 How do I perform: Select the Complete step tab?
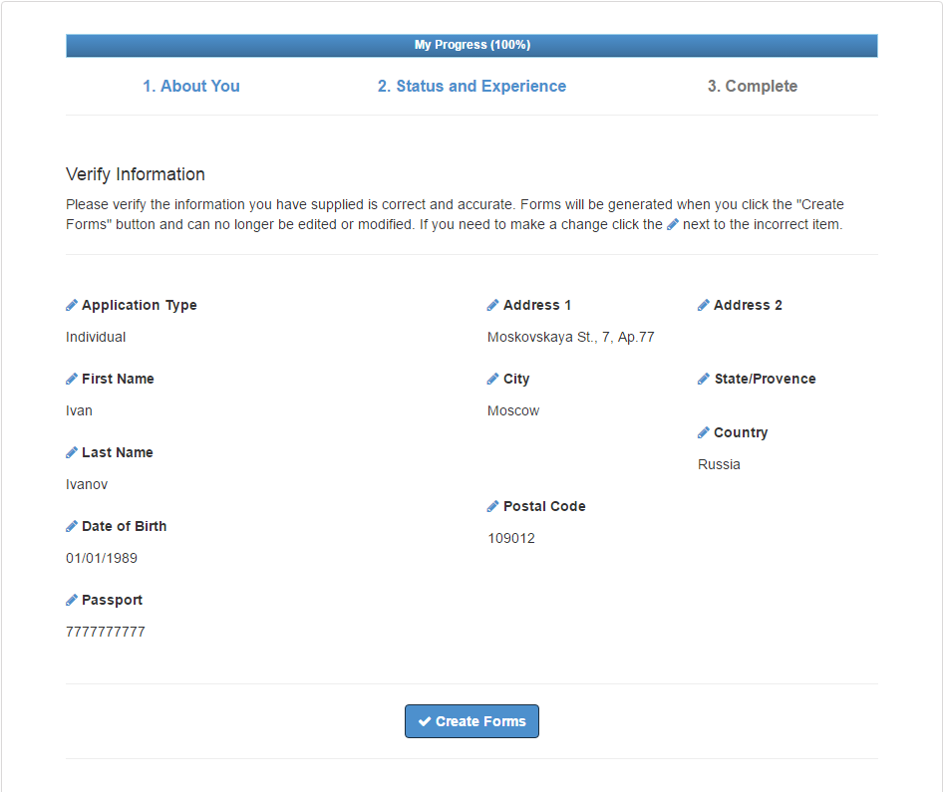point(753,86)
